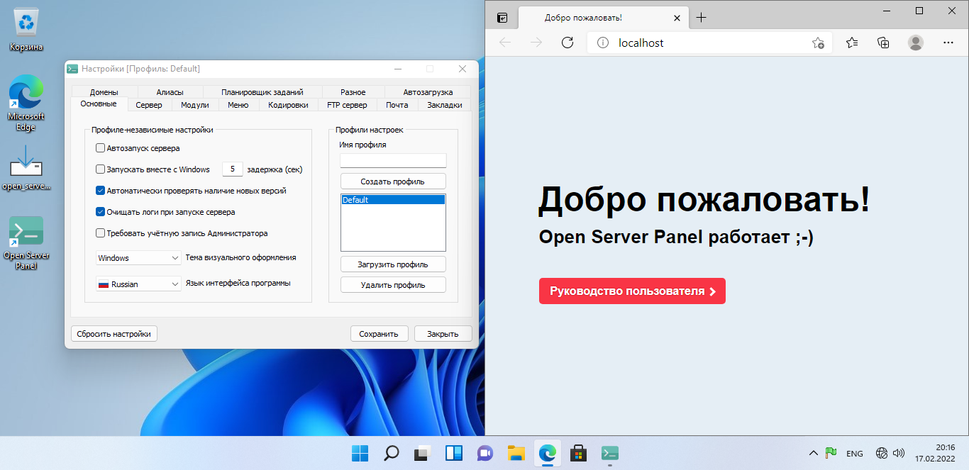Image resolution: width=969 pixels, height=470 pixels.
Task: Switch to the Модули tab
Action: (x=194, y=105)
